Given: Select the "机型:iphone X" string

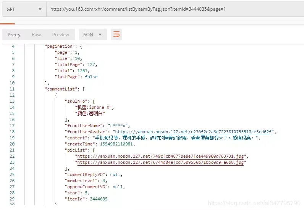Looking at the screenshot, I should (x=93, y=107).
